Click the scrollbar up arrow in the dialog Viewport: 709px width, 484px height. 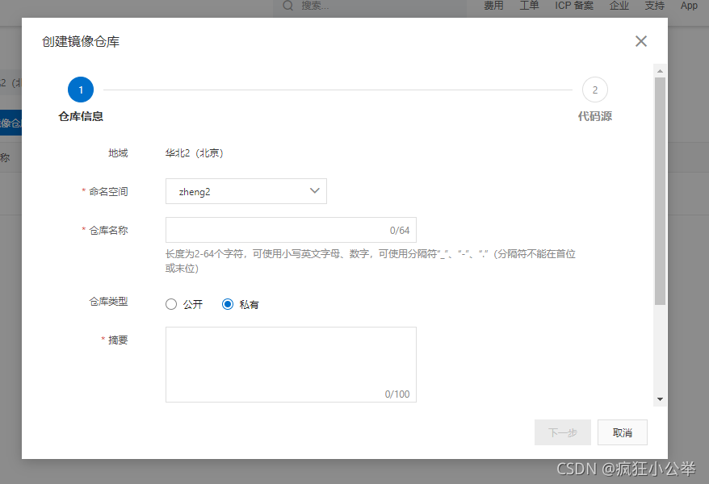[x=661, y=71]
